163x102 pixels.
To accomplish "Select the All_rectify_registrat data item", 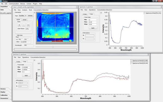I will point(6,13).
